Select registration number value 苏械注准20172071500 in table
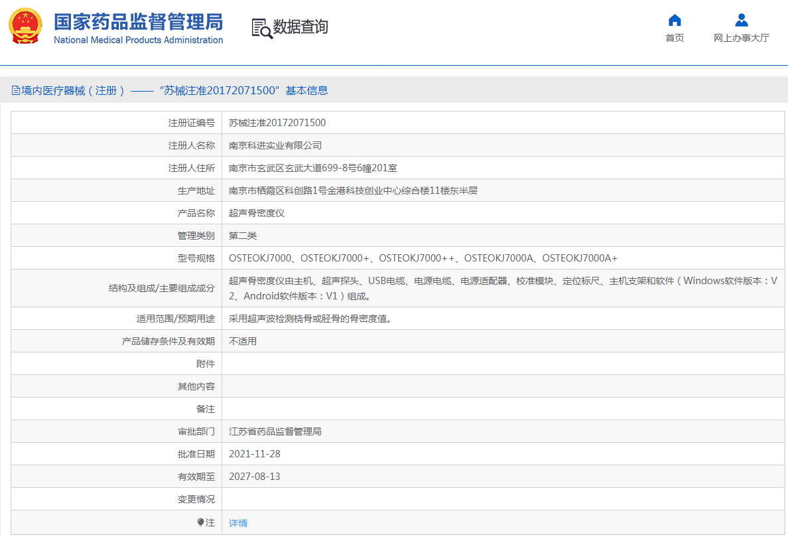 (x=277, y=123)
